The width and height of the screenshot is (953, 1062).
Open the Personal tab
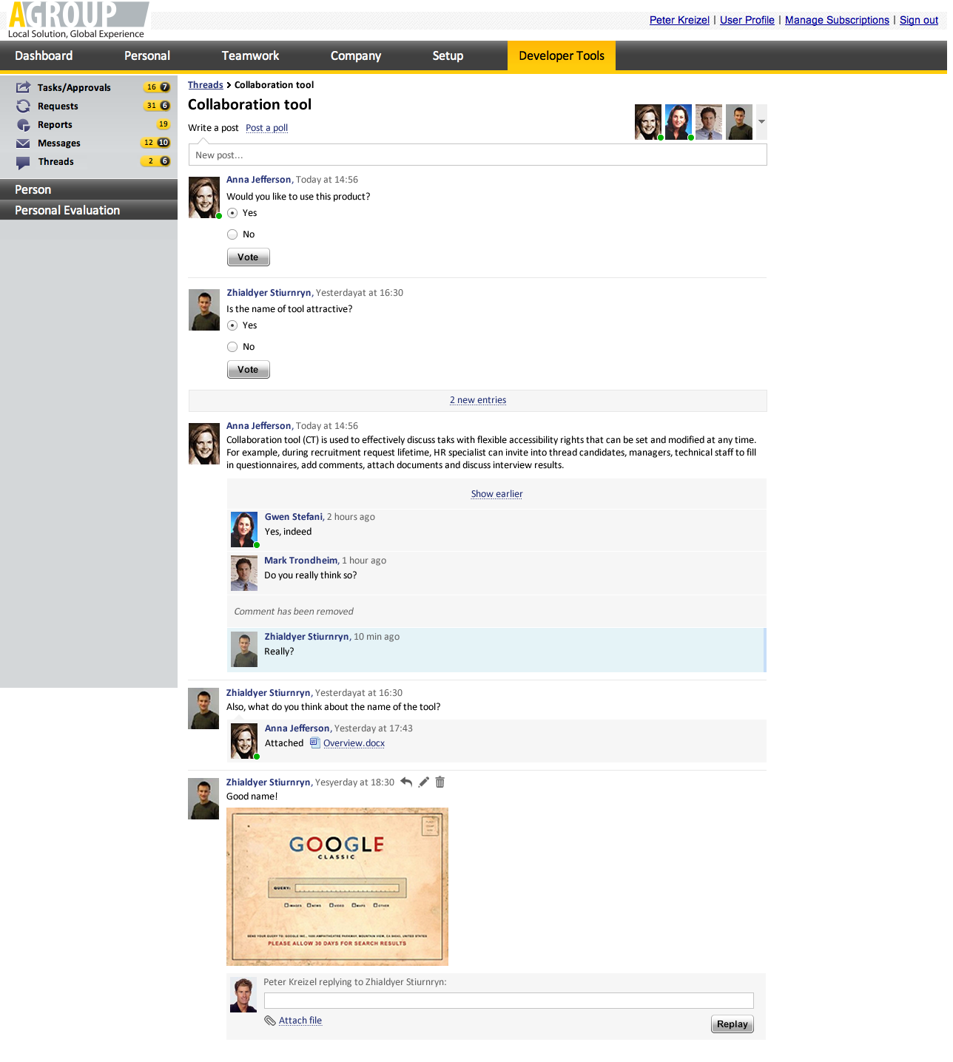147,55
